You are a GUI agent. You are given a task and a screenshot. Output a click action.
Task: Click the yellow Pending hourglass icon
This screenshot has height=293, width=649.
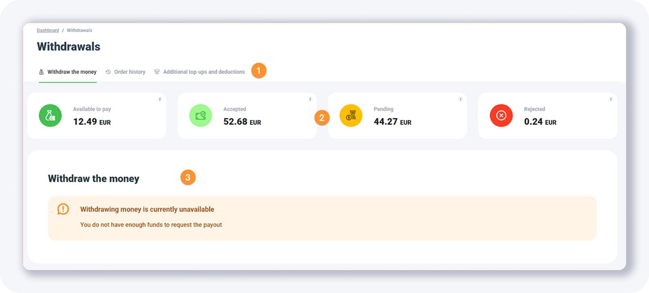coord(351,116)
